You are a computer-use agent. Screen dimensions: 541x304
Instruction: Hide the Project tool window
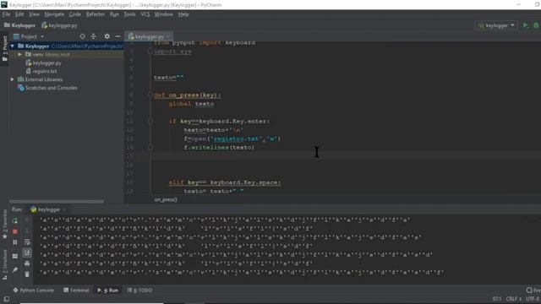pos(117,36)
